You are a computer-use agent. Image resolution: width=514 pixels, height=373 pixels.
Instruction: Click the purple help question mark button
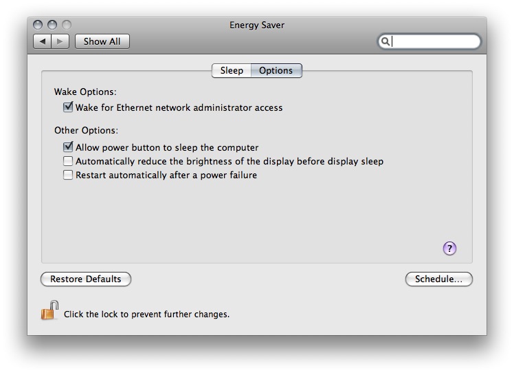coord(449,248)
